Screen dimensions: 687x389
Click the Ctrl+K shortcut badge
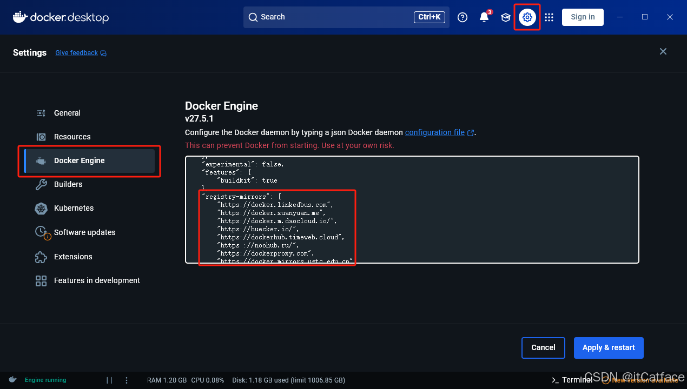coord(430,17)
